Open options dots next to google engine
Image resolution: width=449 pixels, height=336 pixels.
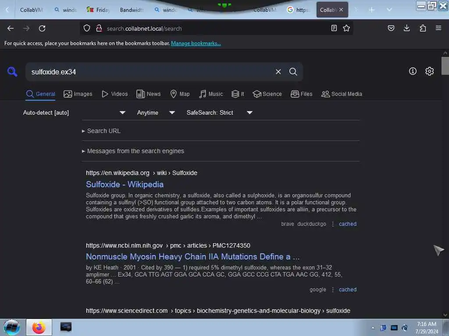point(333,290)
